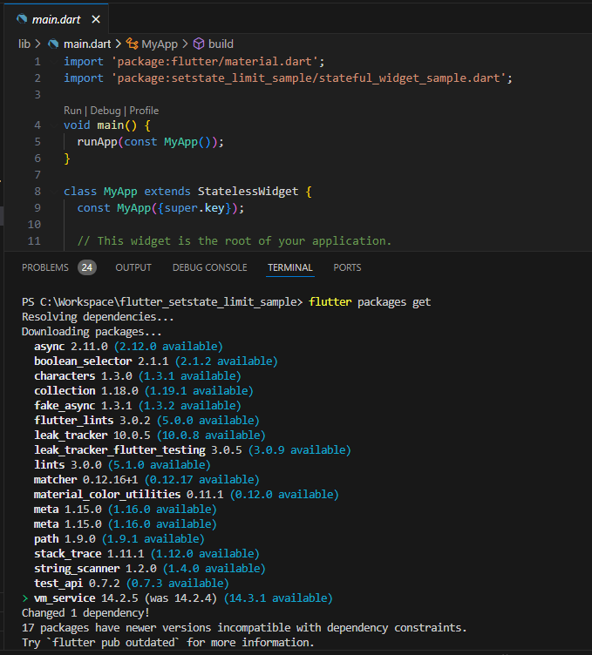
Task: Select the main.dart editor tab
Action: coord(56,19)
